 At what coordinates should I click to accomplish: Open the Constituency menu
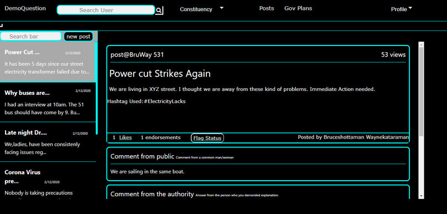click(x=196, y=9)
